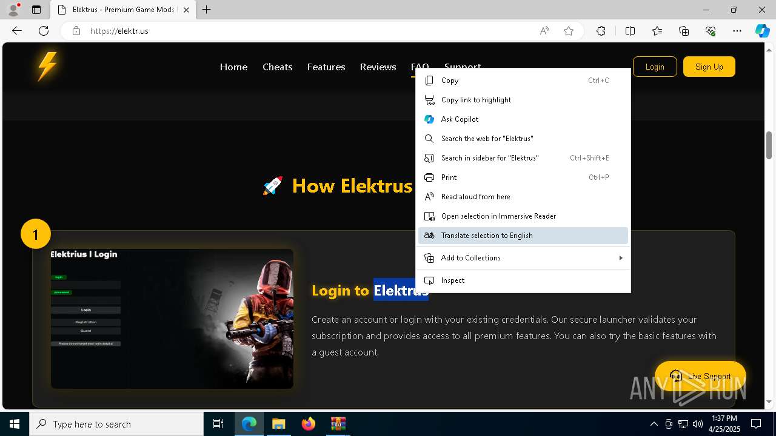Click the Elektrius login launcher screenshot
The width and height of the screenshot is (776, 436).
pyautogui.click(x=172, y=319)
